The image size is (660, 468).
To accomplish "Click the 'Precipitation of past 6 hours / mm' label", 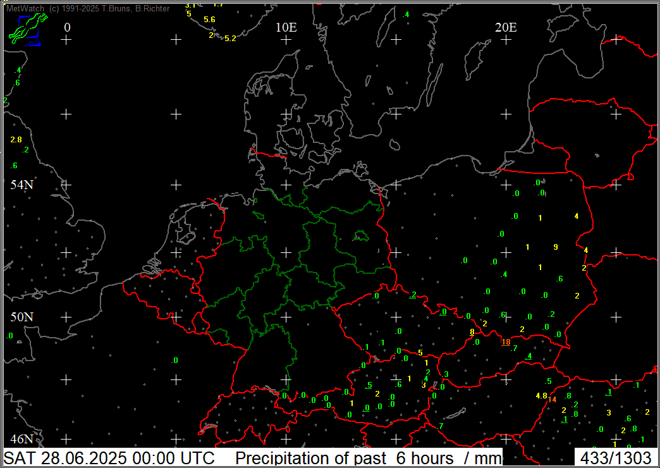I will point(369,457).
